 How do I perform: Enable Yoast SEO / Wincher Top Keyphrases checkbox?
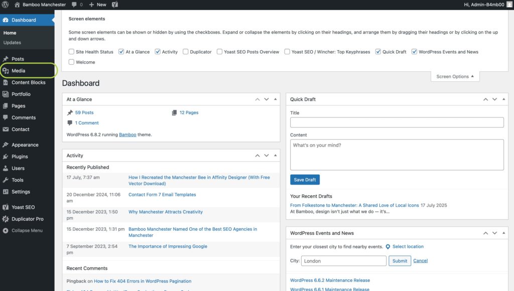pyautogui.click(x=287, y=52)
